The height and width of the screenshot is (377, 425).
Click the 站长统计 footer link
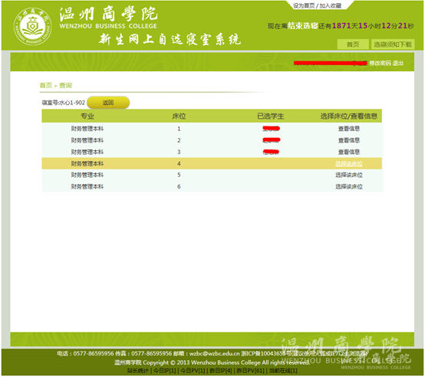[x=137, y=371]
